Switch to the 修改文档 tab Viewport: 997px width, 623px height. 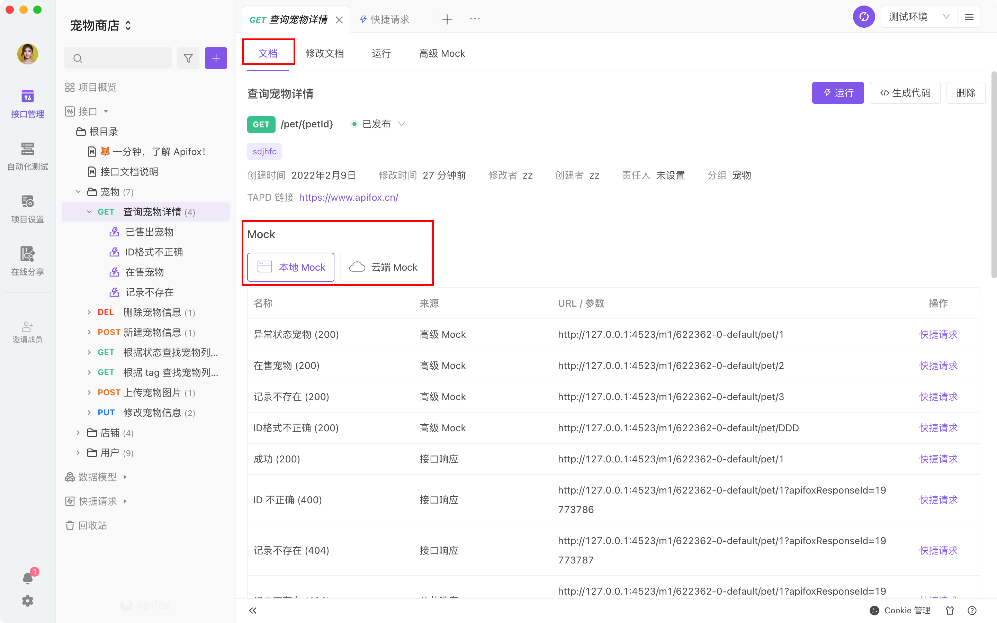325,53
